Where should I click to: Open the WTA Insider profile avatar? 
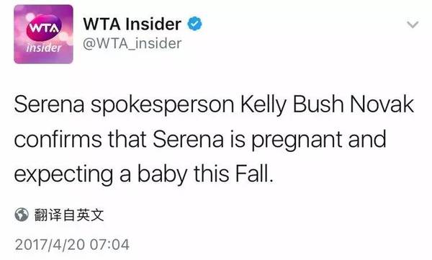(43, 34)
